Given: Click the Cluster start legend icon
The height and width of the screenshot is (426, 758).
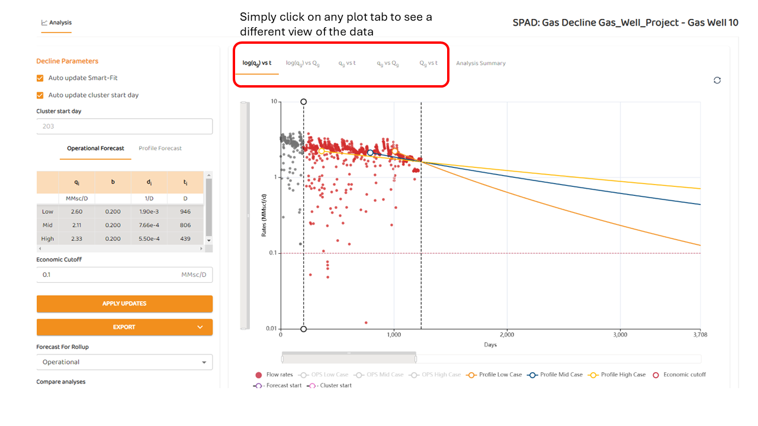Looking at the screenshot, I should (311, 386).
